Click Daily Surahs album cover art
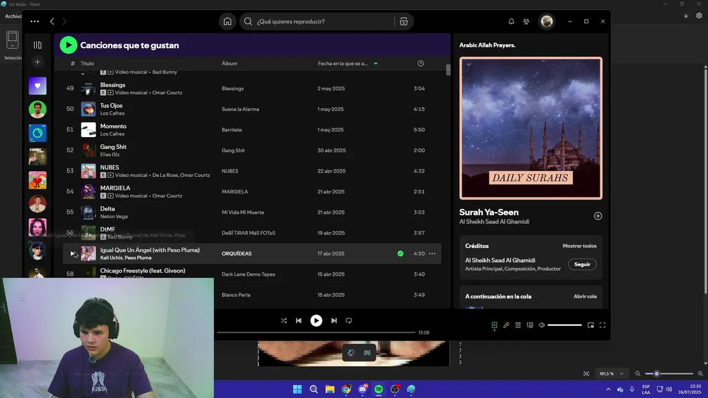This screenshot has height=398, width=708. (531, 128)
